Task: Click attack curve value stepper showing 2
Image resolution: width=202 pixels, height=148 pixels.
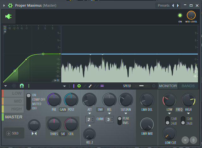Action: 90,120
